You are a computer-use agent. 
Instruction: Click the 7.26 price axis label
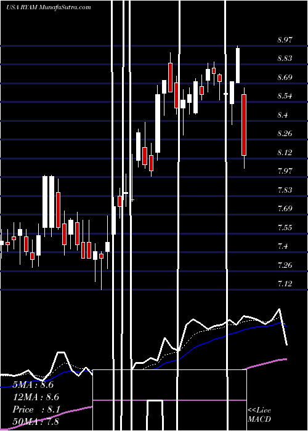pyautogui.click(x=285, y=265)
